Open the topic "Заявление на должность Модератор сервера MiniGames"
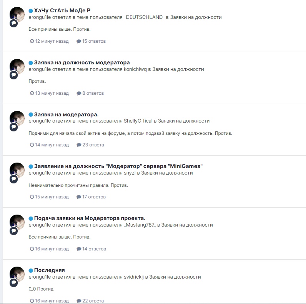This screenshot has width=306, height=304. pyautogui.click(x=118, y=166)
